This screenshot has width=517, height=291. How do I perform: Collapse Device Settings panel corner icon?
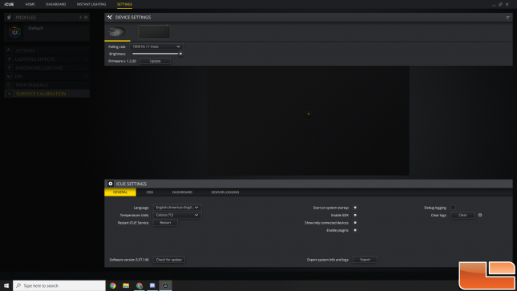coord(507,18)
